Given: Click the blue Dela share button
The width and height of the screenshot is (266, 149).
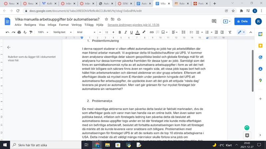Looking at the screenshot, I should [242, 21].
